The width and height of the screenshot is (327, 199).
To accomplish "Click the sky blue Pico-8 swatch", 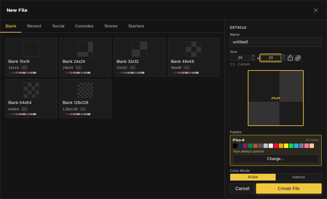I will click(x=296, y=146).
